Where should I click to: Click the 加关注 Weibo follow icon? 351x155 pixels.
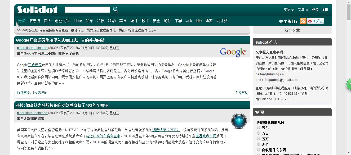point(316,21)
